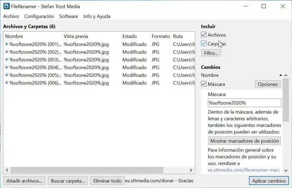Click the Opciones button beside Máscara
Viewport: 292px width, 188px height.
pyautogui.click(x=268, y=84)
